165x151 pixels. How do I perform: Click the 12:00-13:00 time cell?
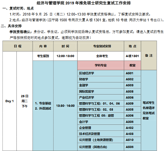click(65, 56)
